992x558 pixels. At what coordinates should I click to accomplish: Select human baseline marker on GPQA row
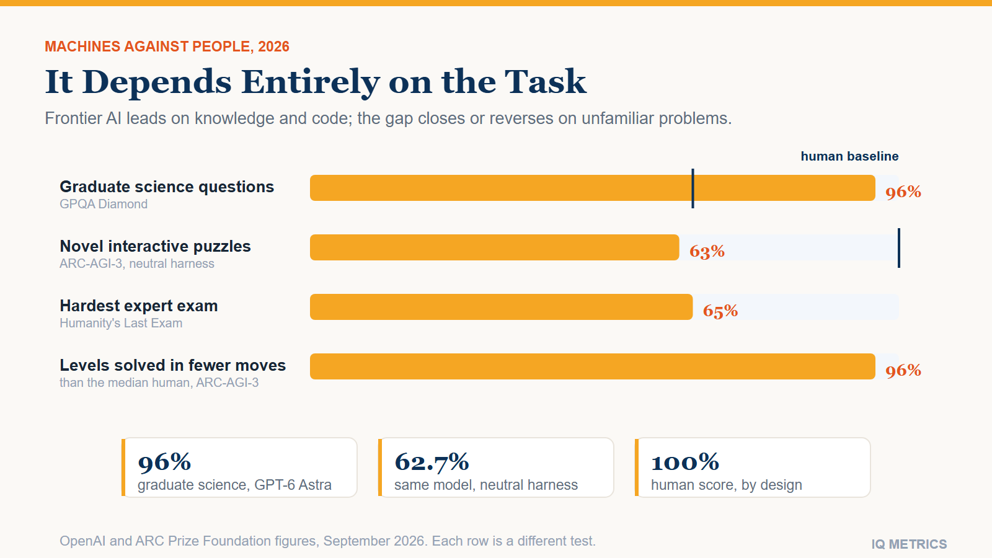[x=693, y=188]
